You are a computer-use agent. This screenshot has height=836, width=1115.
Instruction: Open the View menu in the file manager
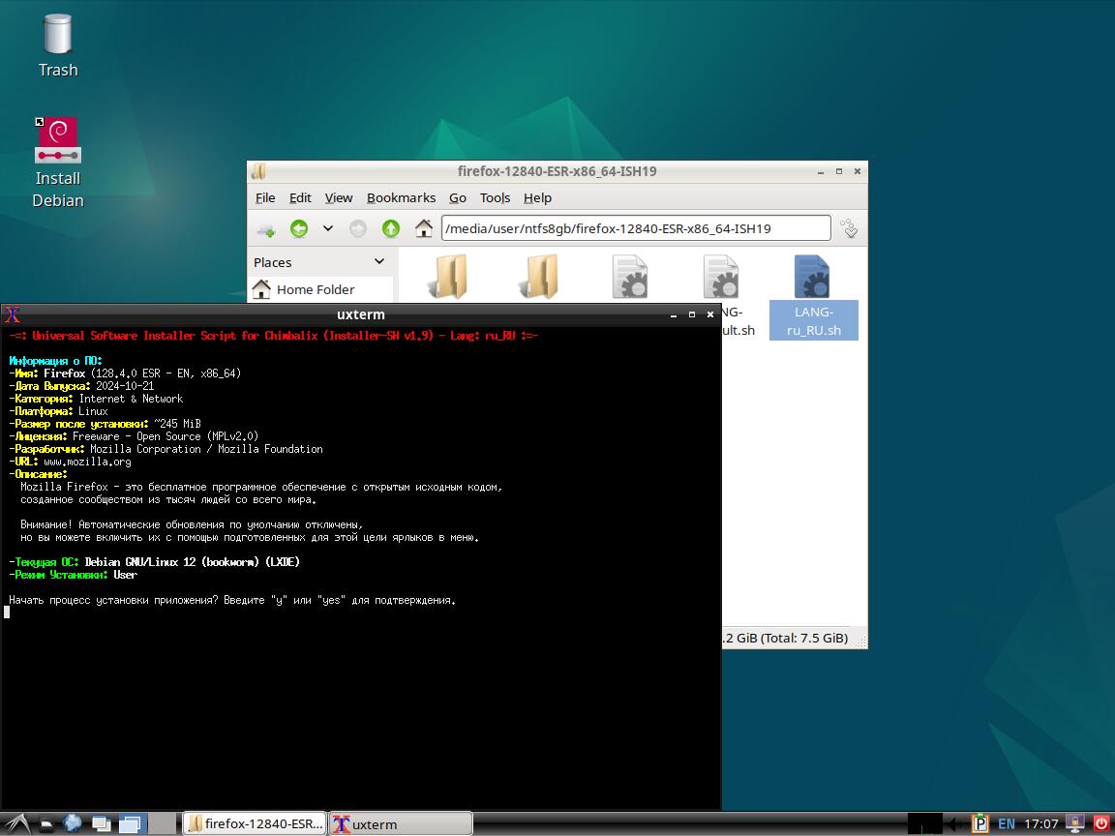pos(339,197)
